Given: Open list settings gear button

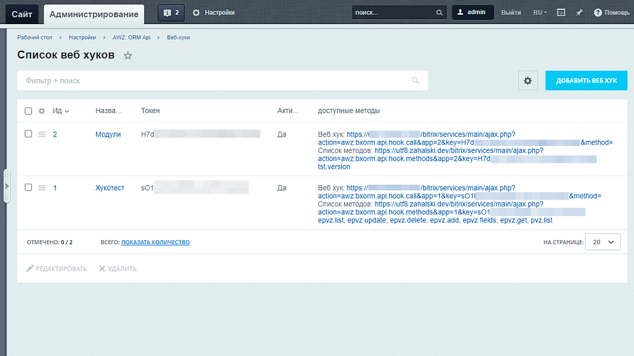Looking at the screenshot, I should point(528,81).
